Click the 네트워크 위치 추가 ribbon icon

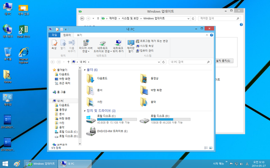tap(118, 46)
